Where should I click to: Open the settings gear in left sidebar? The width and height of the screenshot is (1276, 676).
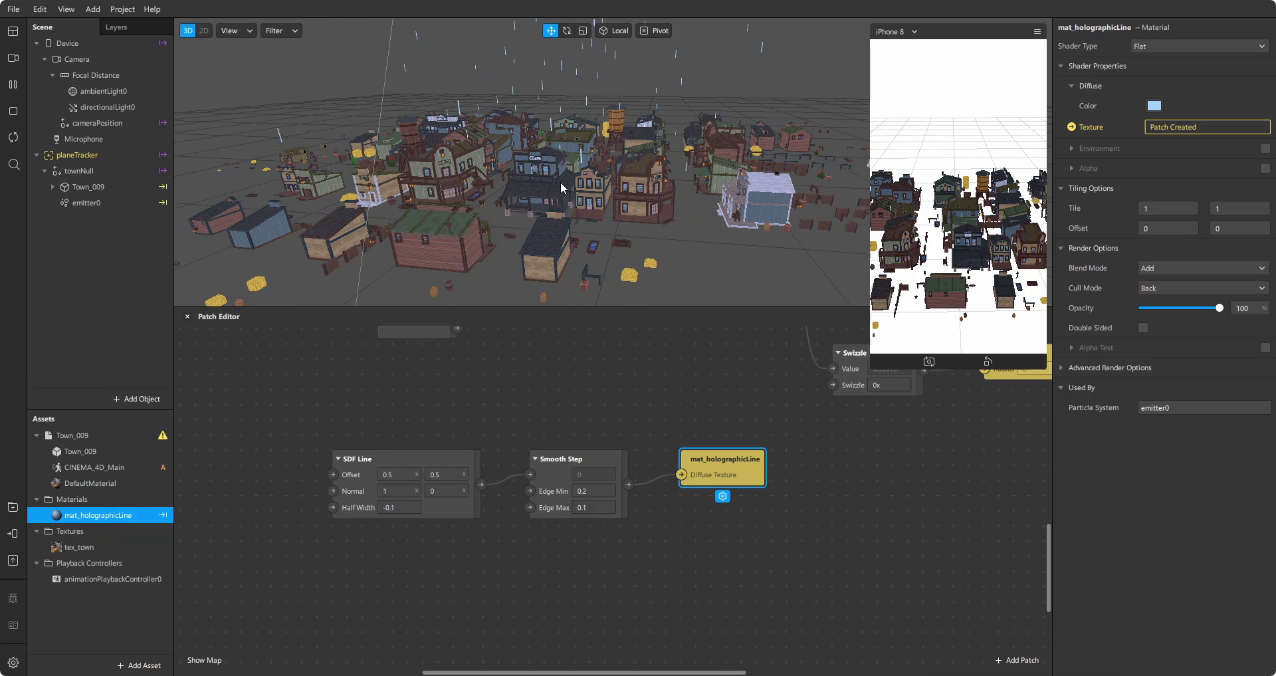13,663
